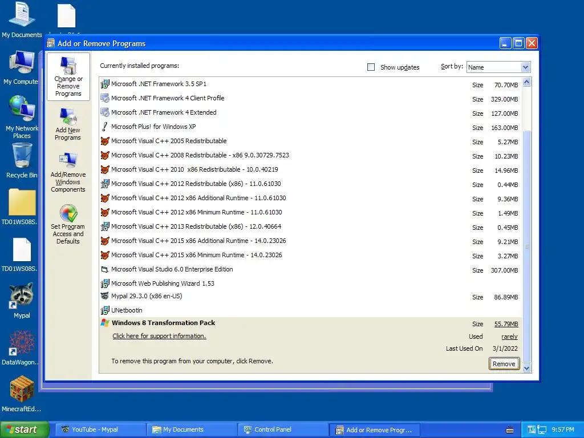584x438 pixels.
Task: Select the Recycle Bin desktop icon
Action: click(x=22, y=161)
